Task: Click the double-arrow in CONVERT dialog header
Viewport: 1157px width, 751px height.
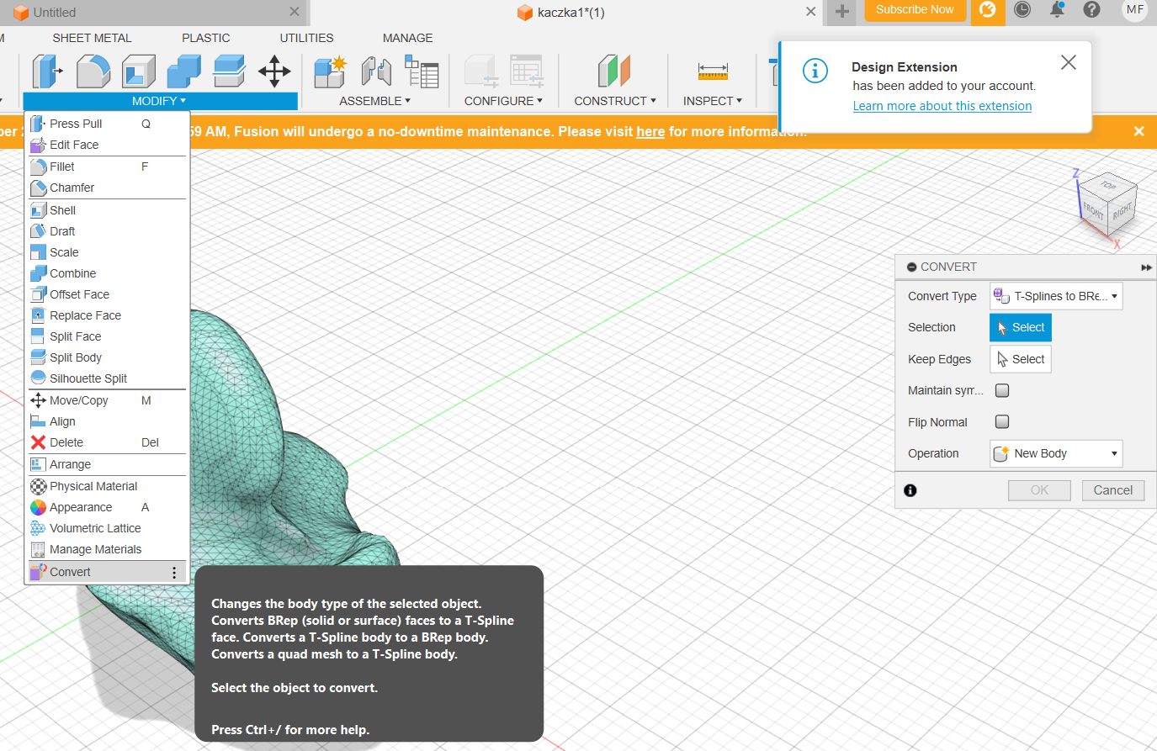Action: tap(1146, 267)
